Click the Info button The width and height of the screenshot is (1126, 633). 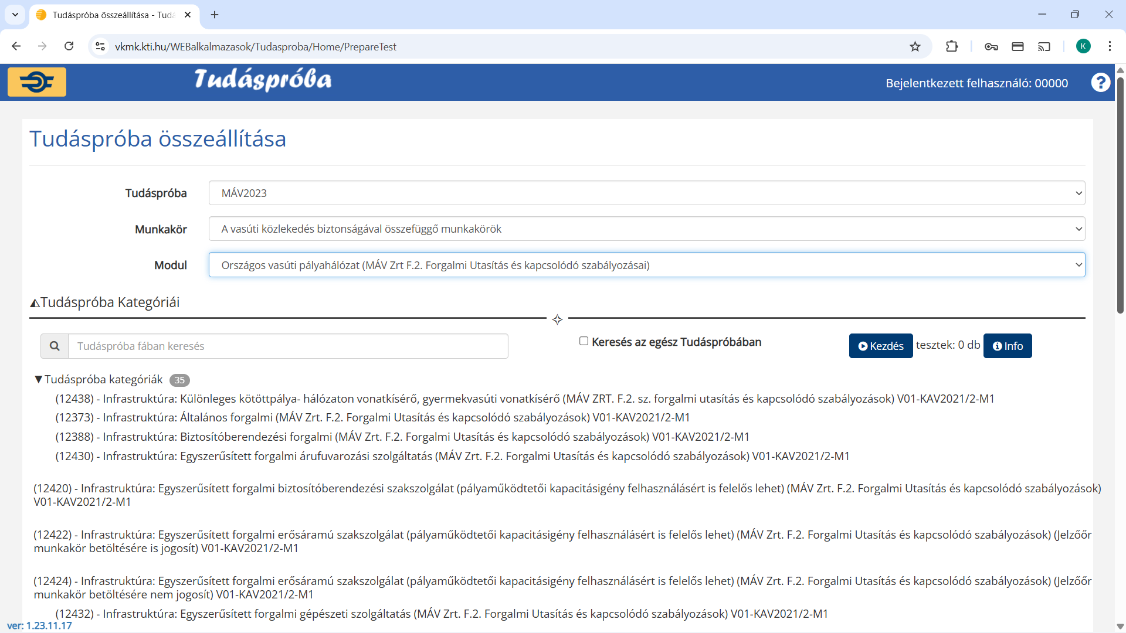[x=1007, y=346]
